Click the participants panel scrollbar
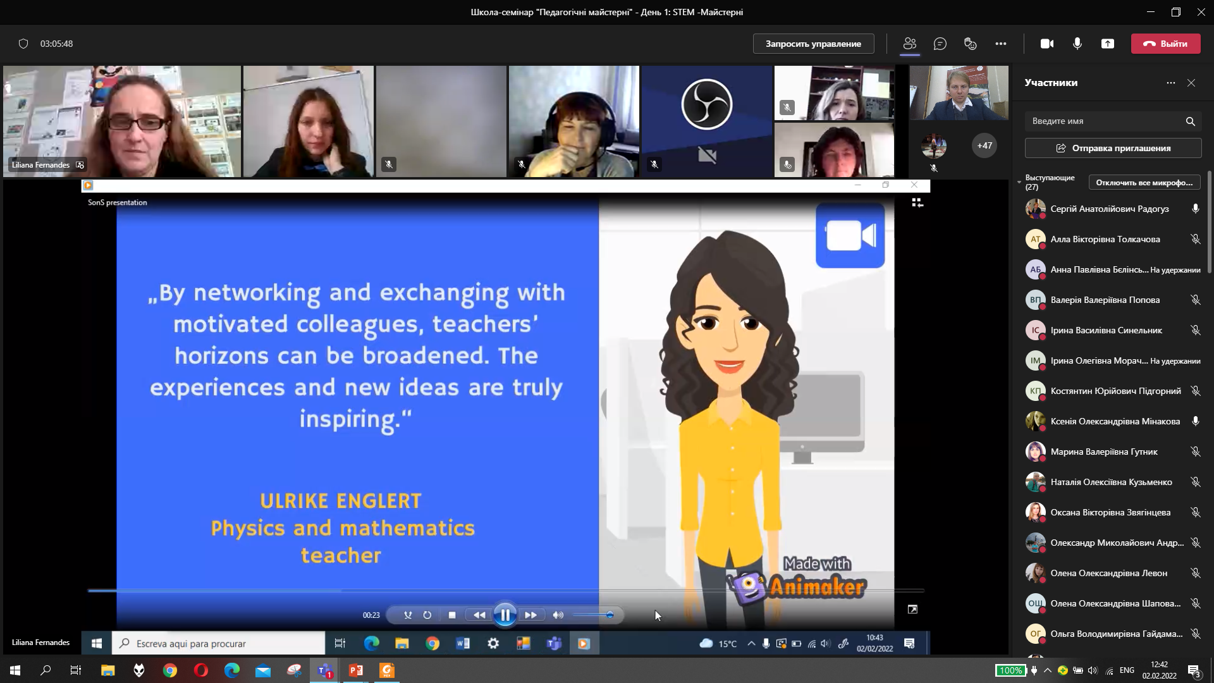The width and height of the screenshot is (1214, 683). (1209, 221)
